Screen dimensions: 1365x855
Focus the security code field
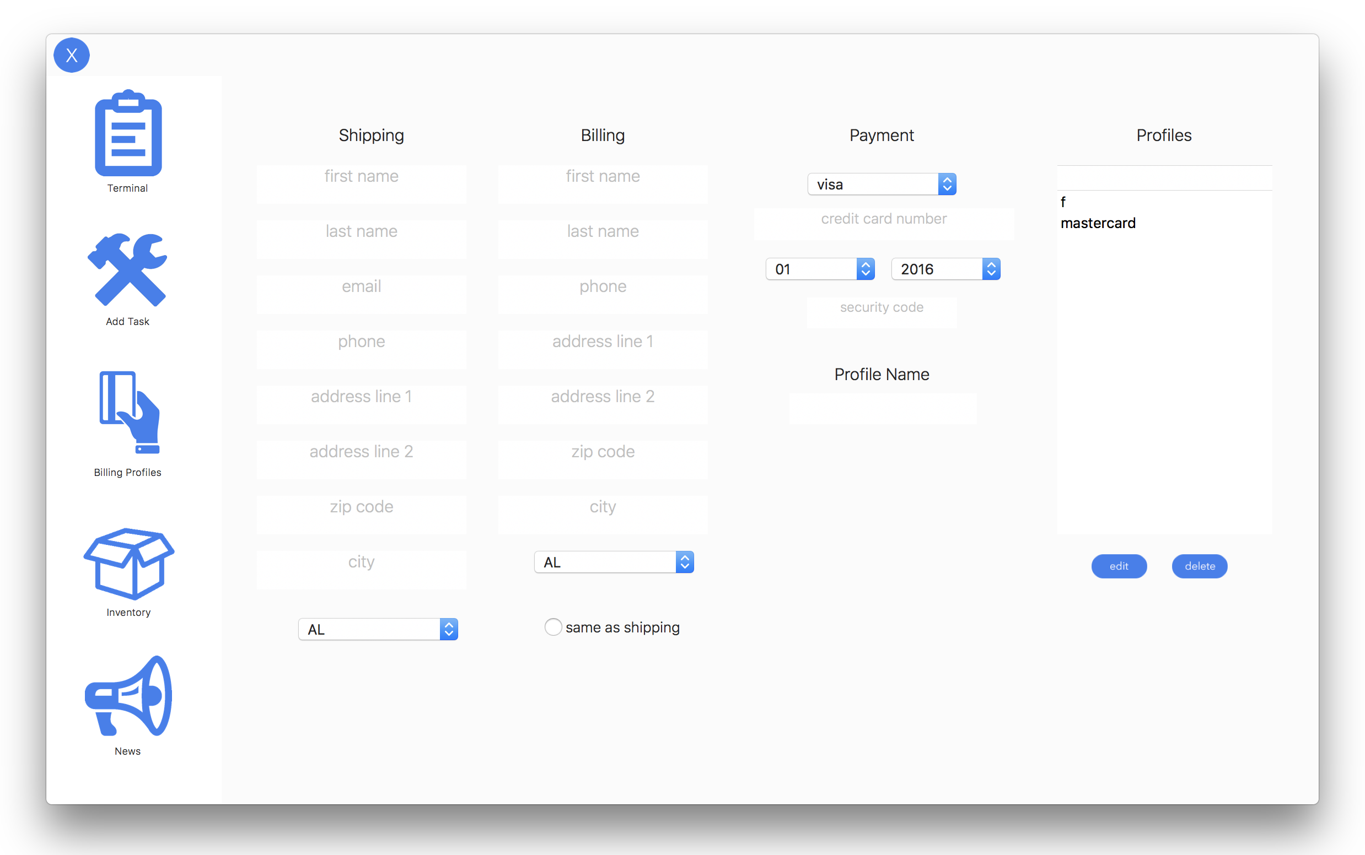click(881, 312)
